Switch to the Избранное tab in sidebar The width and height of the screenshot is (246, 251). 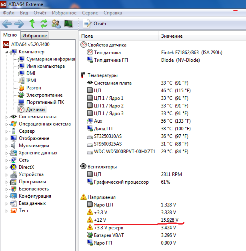[x=34, y=36]
